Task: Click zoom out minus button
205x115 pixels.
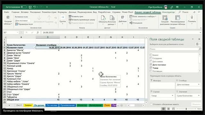Action: (177, 109)
